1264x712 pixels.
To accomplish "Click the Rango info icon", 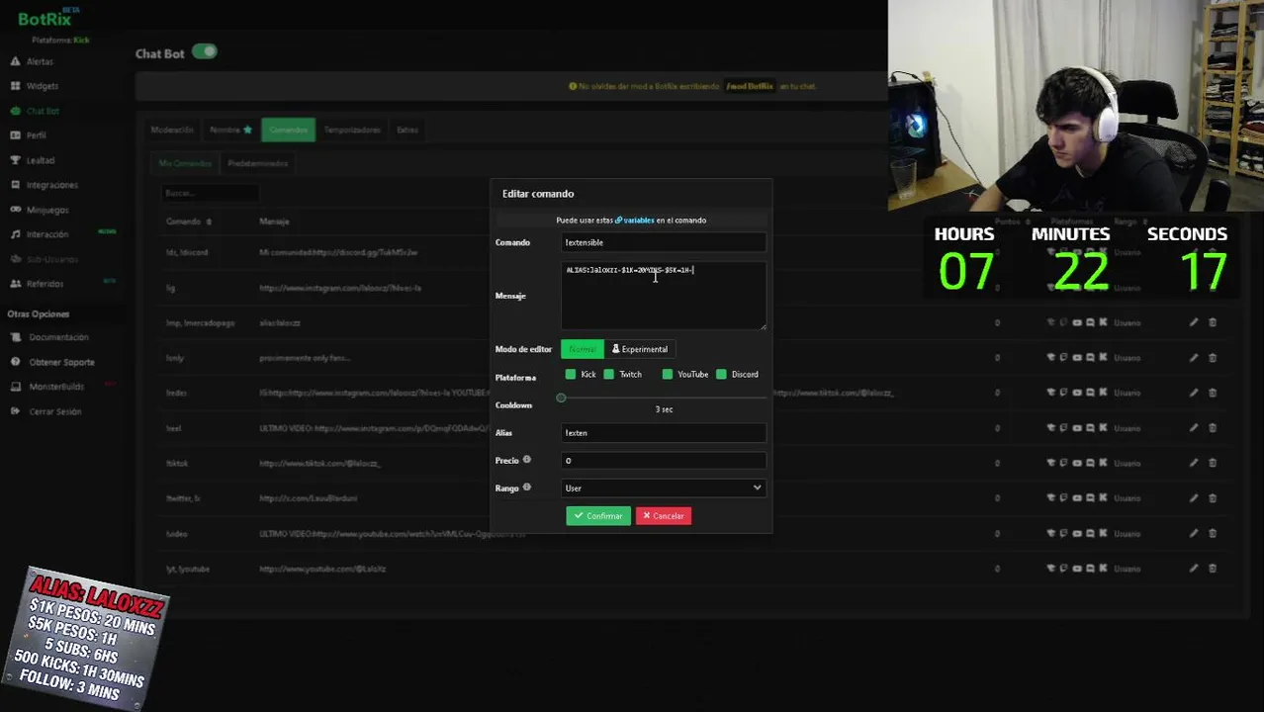I will pyautogui.click(x=526, y=488).
